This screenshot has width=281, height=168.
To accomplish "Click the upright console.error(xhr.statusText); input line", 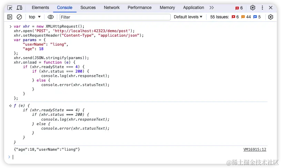I will pyautogui.click(x=75, y=85).
